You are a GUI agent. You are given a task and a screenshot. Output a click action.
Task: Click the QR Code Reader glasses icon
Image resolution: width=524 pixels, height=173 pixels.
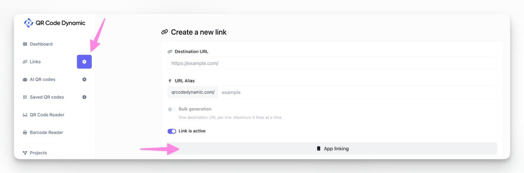(x=25, y=115)
